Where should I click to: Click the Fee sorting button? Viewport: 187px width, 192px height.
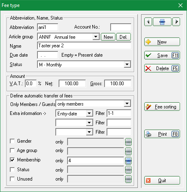(x=162, y=107)
